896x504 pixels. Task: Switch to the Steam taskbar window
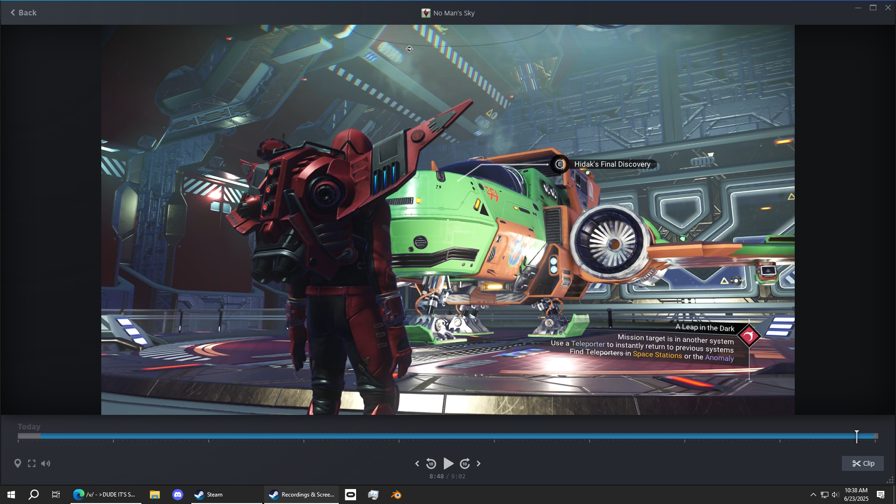(x=226, y=495)
